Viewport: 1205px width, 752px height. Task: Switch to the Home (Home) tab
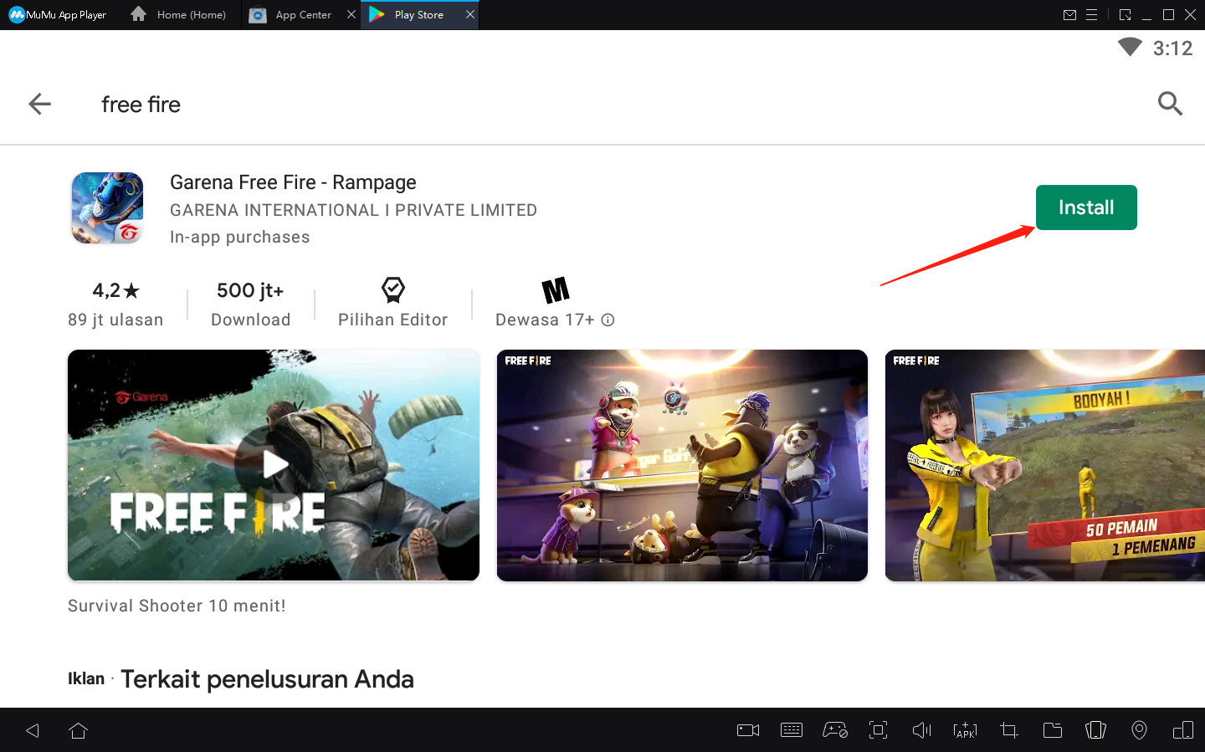click(178, 14)
